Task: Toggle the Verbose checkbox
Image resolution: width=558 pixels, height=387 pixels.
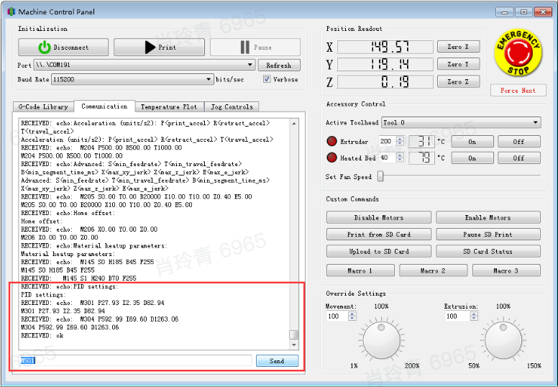Action: tap(267, 79)
